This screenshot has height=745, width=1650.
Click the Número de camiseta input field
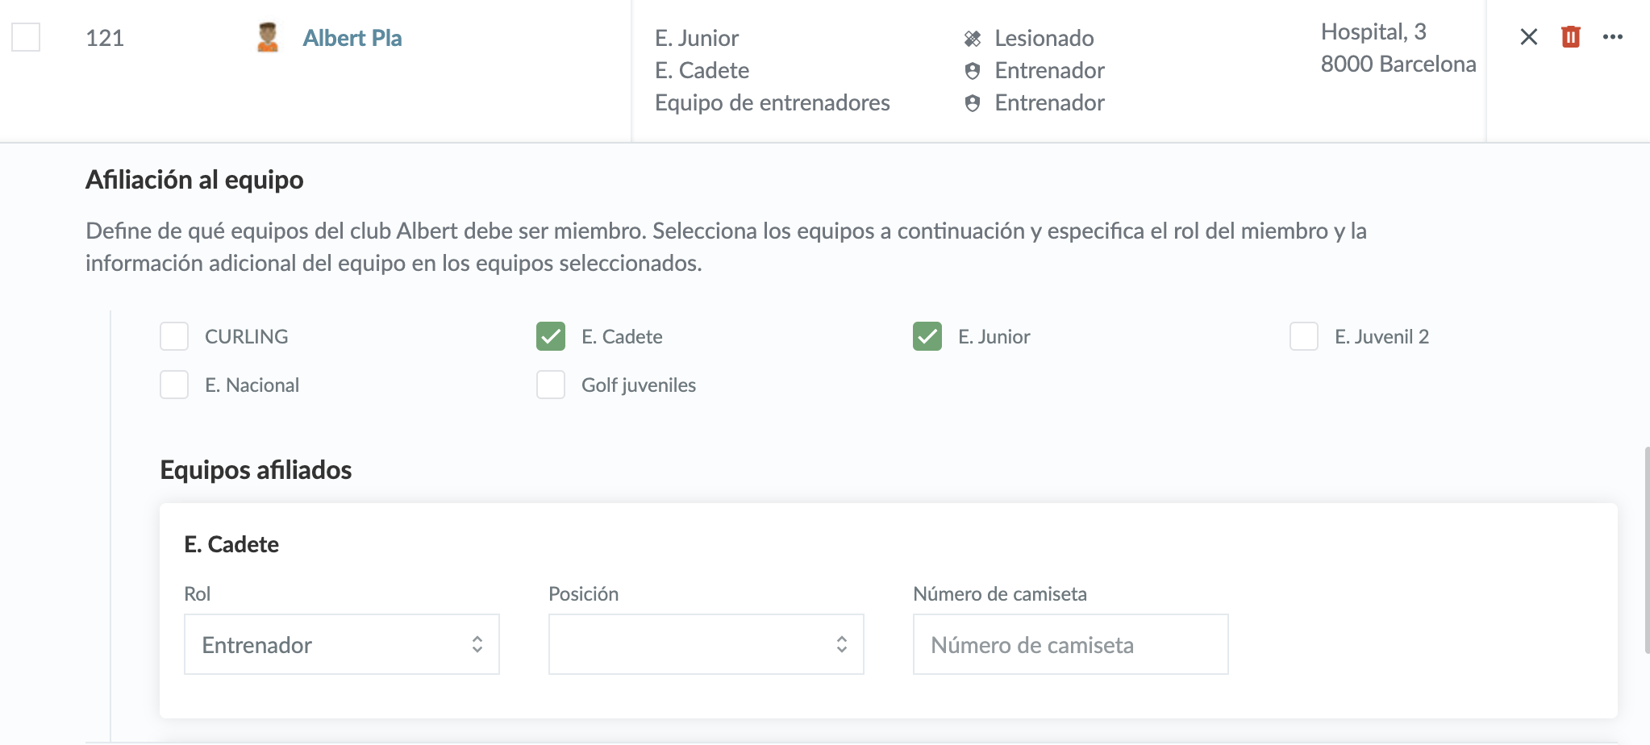coord(1070,644)
